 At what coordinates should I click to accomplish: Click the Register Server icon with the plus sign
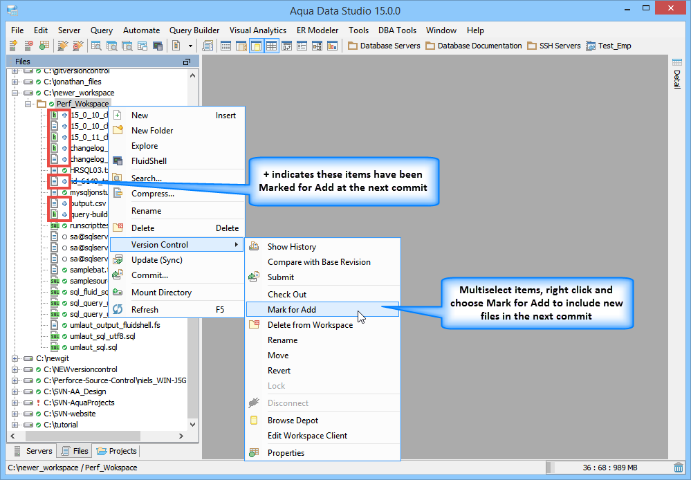coord(13,46)
